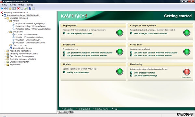Click the View protection status link

pos(144,73)
